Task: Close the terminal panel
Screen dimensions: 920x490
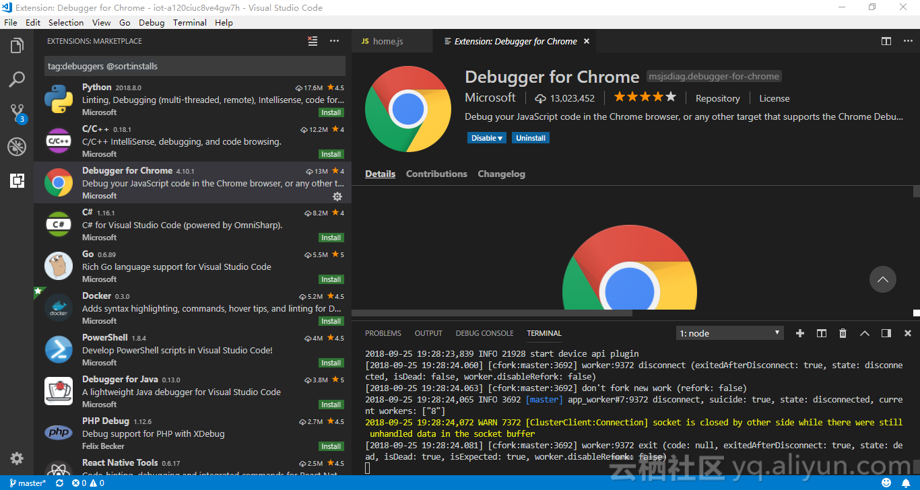Action: point(908,333)
